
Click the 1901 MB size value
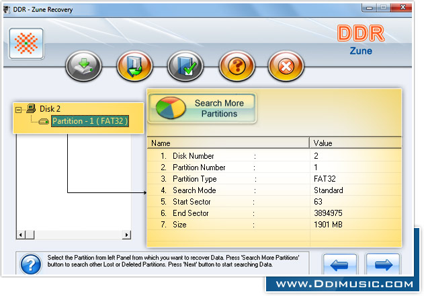(328, 225)
